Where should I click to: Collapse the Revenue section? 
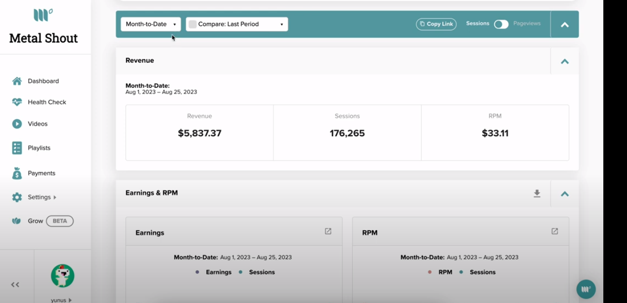tap(565, 61)
